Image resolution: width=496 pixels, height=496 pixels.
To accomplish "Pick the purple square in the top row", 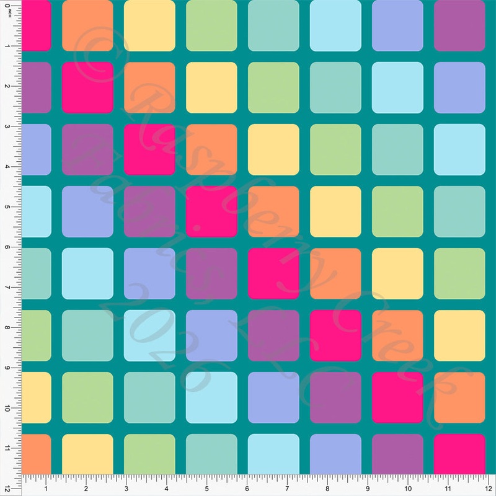I will (x=459, y=25).
